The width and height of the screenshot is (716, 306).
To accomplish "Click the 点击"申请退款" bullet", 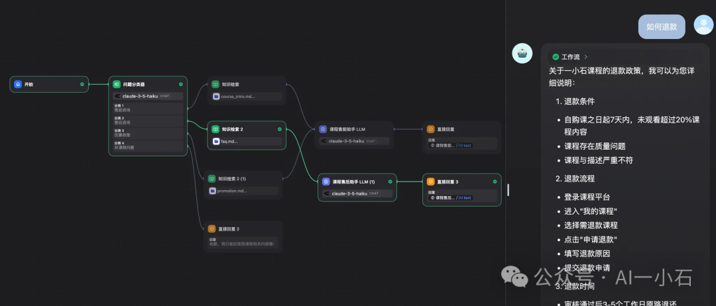I will tap(591, 239).
